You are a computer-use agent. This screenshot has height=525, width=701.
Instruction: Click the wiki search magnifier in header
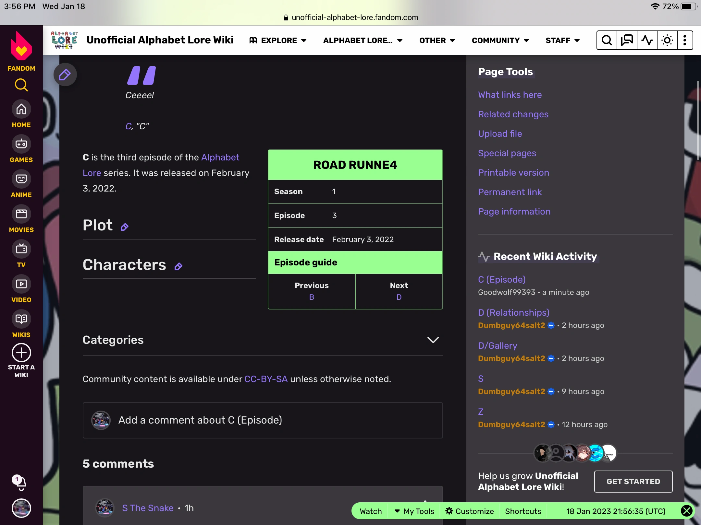pyautogui.click(x=607, y=41)
